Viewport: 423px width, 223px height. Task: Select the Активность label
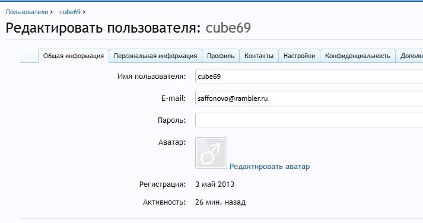click(x=164, y=202)
